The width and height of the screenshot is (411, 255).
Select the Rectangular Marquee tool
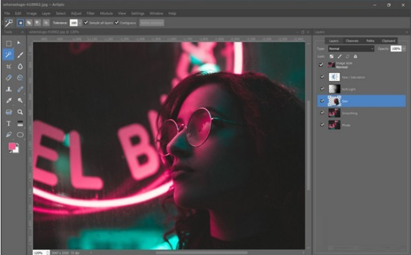click(9, 43)
